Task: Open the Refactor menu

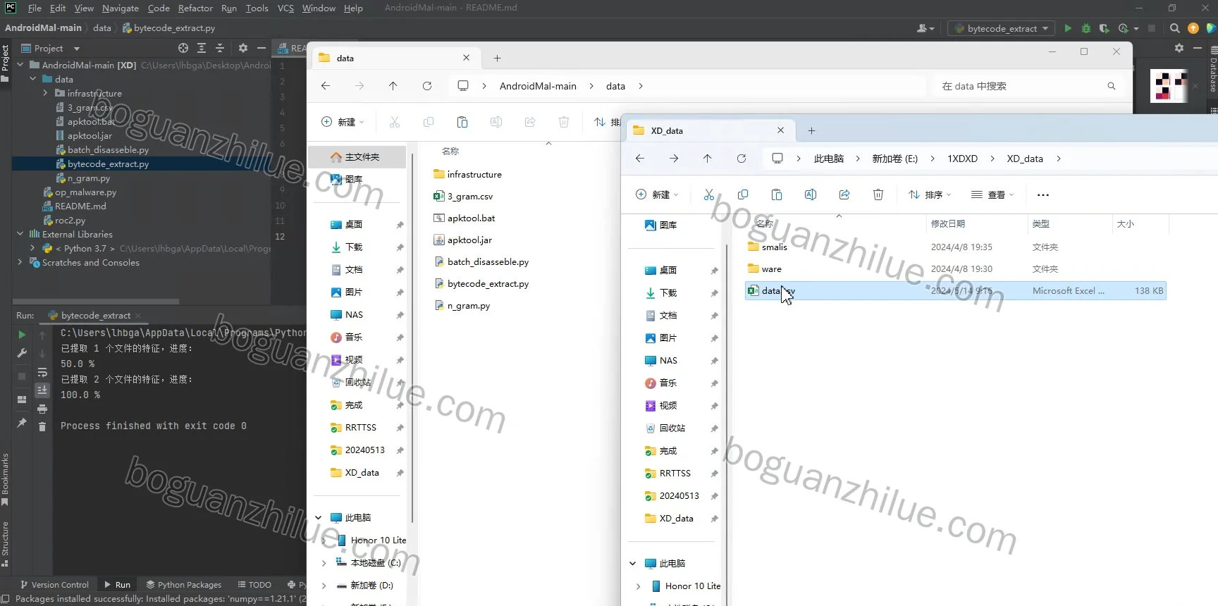Action: tap(195, 8)
